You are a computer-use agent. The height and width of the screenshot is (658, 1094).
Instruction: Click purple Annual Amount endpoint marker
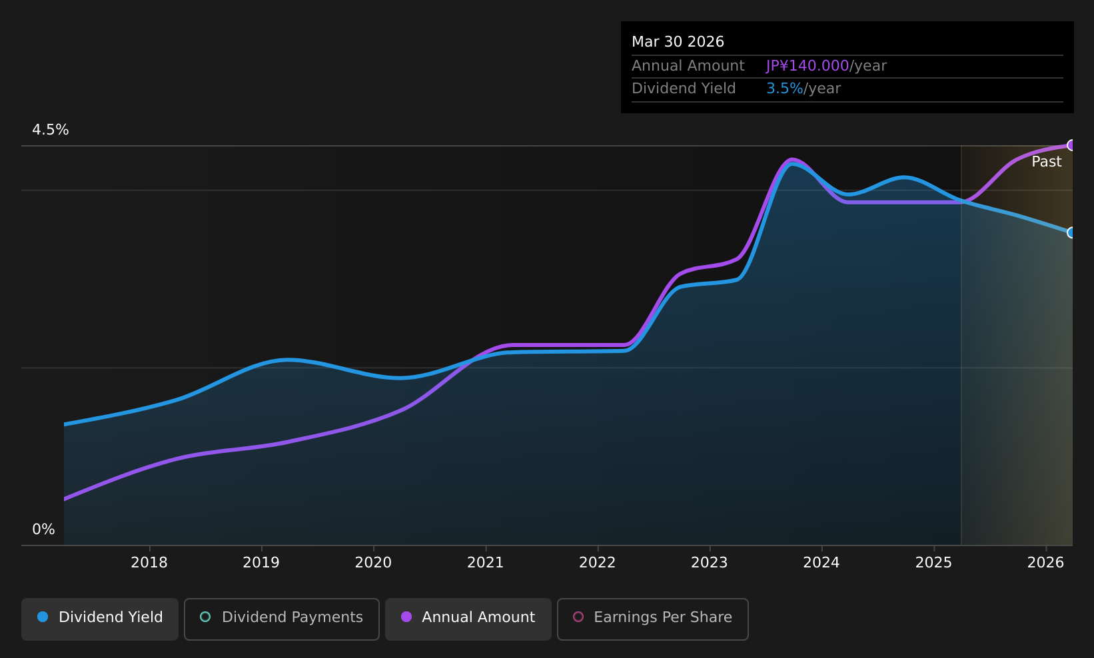tap(1071, 145)
